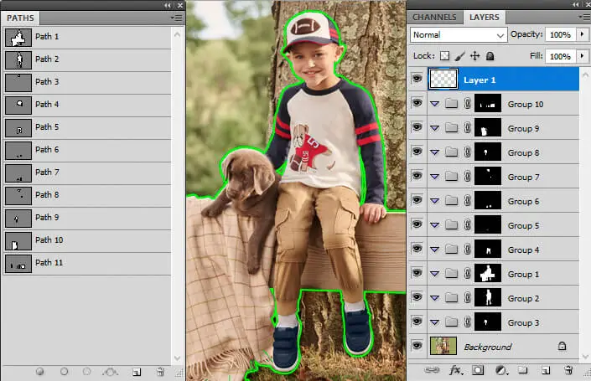Screen dimensions: 591x381
Task: Open the Opacity slider arrow
Action: tap(583, 35)
